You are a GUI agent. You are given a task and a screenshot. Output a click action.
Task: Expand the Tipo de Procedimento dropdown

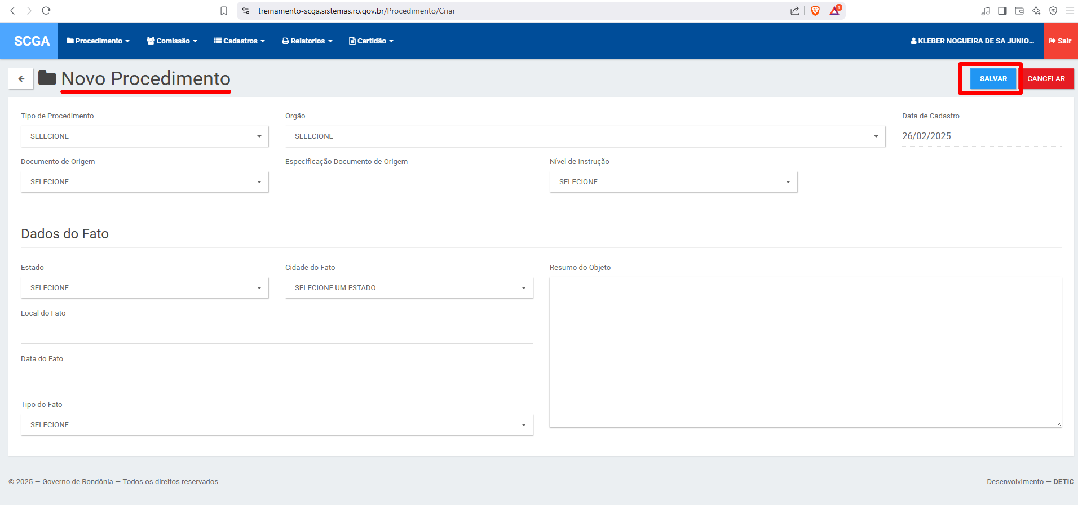pyautogui.click(x=145, y=136)
